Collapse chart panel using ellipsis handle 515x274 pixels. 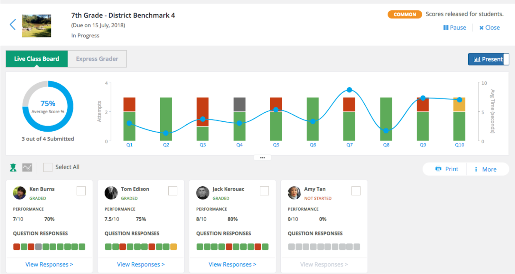[262, 158]
